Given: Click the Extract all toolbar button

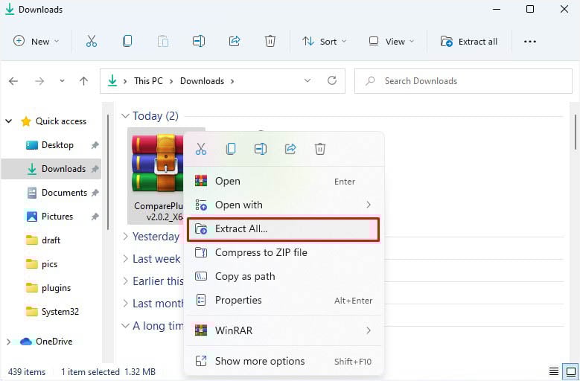Looking at the screenshot, I should 468,42.
